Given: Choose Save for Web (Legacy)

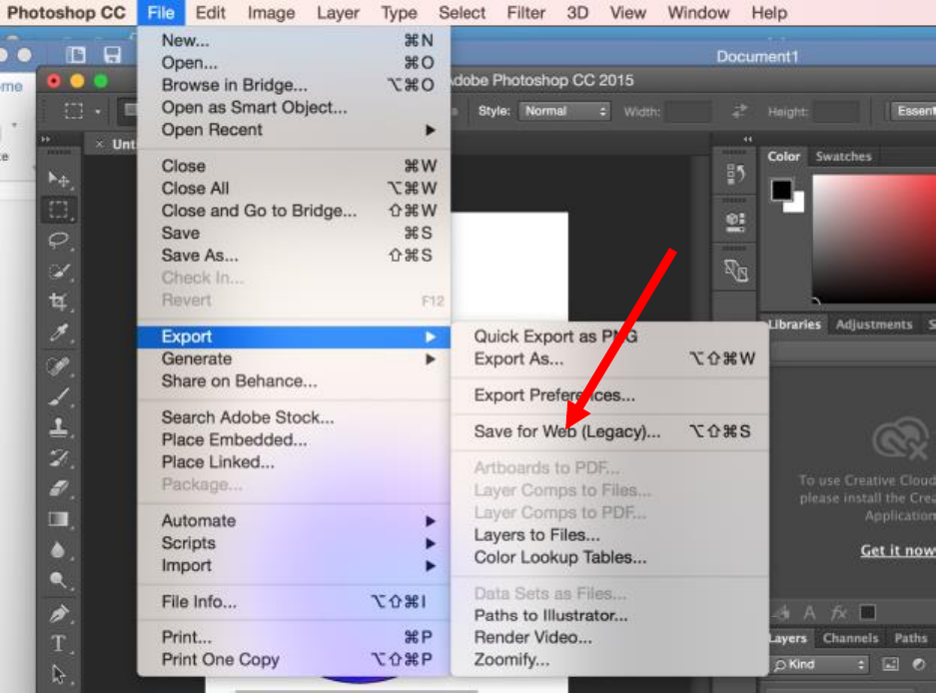Looking at the screenshot, I should [x=610, y=431].
